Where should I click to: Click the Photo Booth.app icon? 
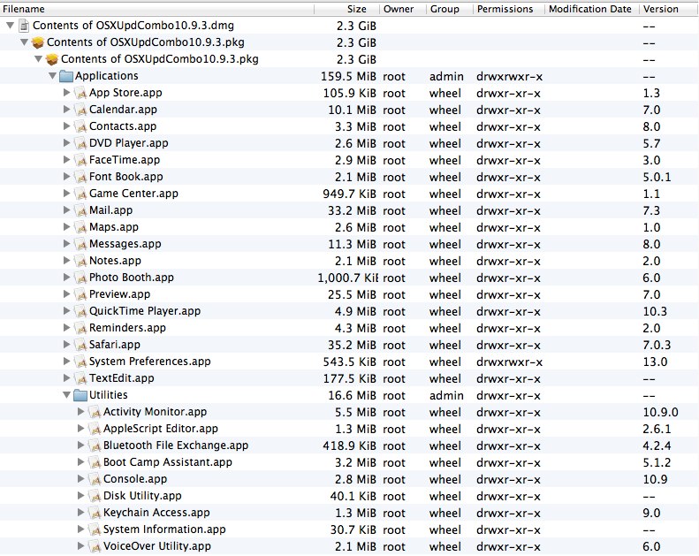pyautogui.click(x=80, y=278)
